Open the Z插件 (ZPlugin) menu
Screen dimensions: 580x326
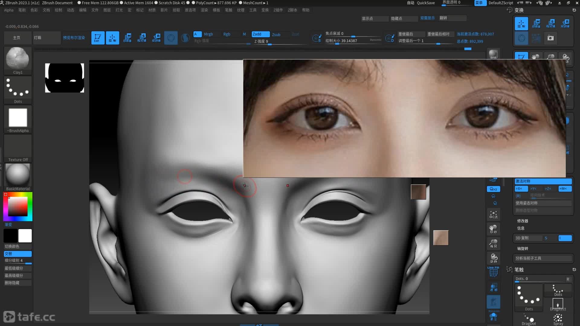tap(278, 10)
